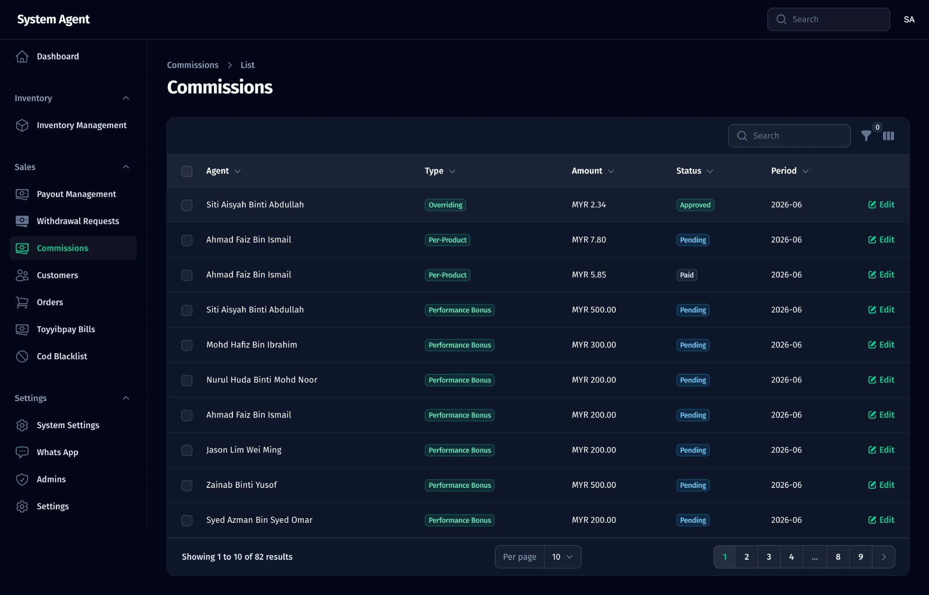Open Commissions in the sidebar menu

pos(73,248)
